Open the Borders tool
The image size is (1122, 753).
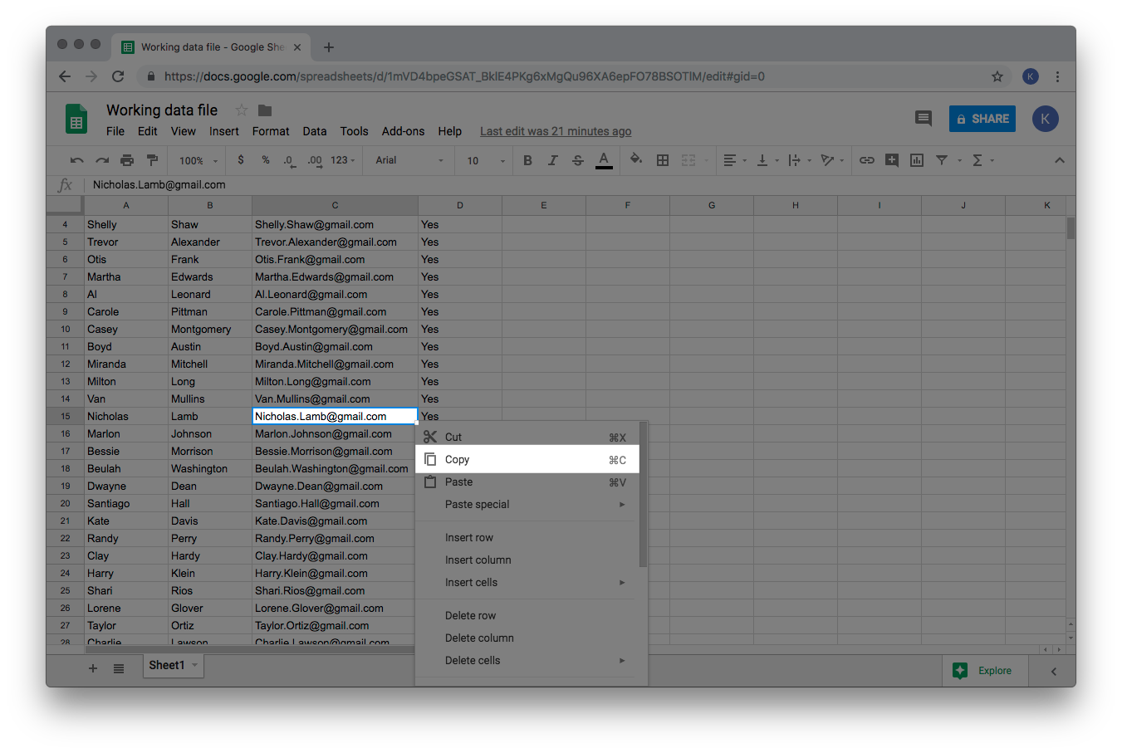(x=663, y=160)
